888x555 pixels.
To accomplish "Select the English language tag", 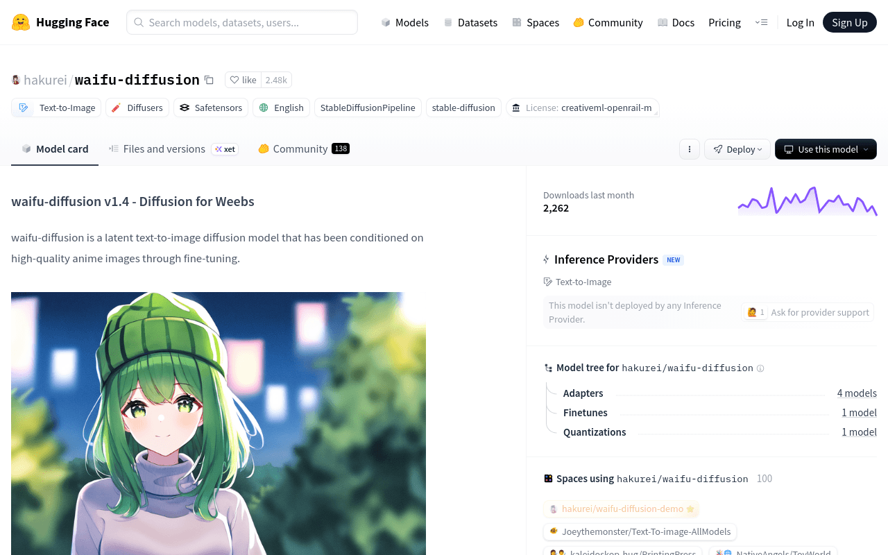I will pos(281,108).
